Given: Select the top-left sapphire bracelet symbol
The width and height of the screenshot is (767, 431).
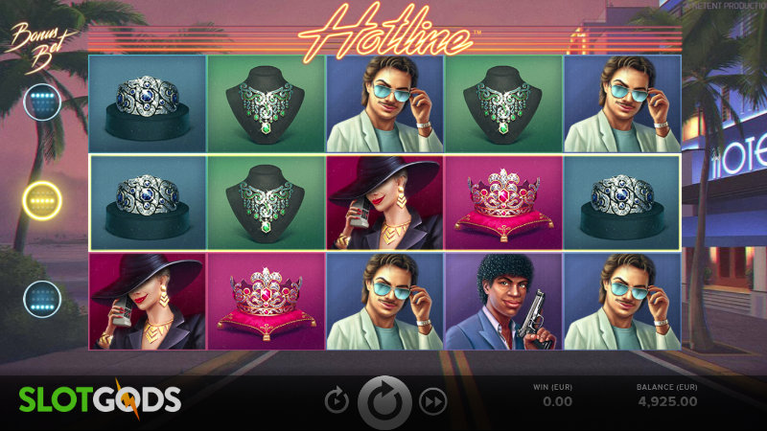Looking at the screenshot, I should [148, 103].
